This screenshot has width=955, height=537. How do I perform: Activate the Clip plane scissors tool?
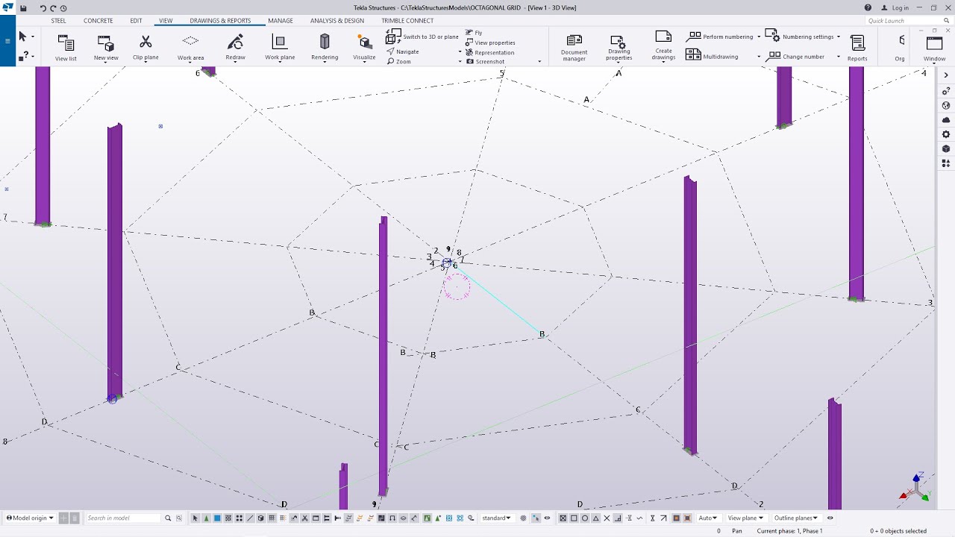coord(145,47)
